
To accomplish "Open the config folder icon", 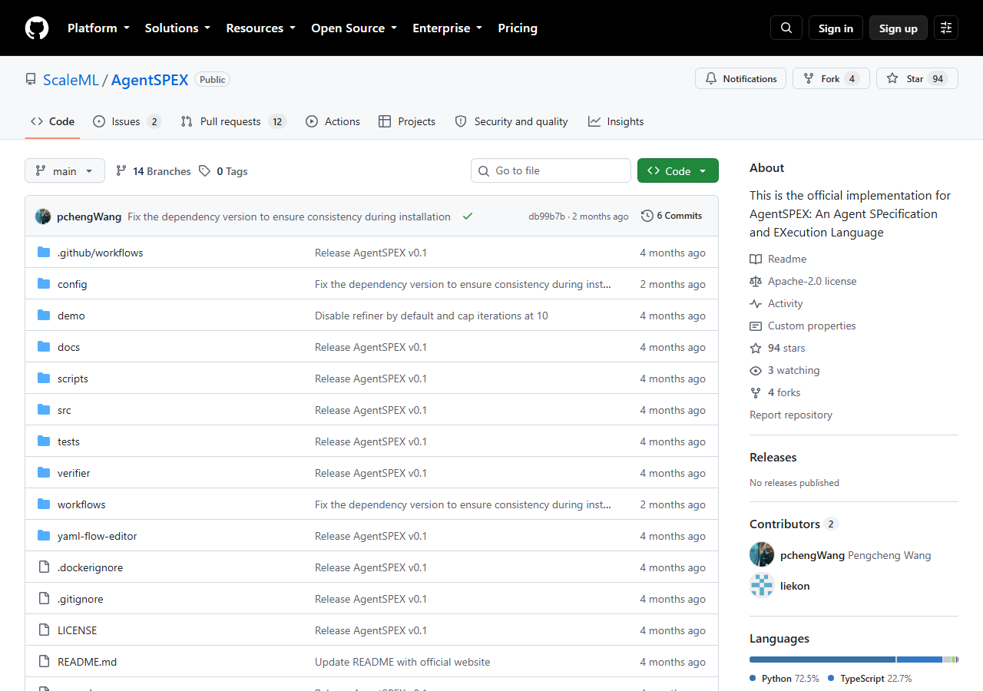I will [x=44, y=283].
